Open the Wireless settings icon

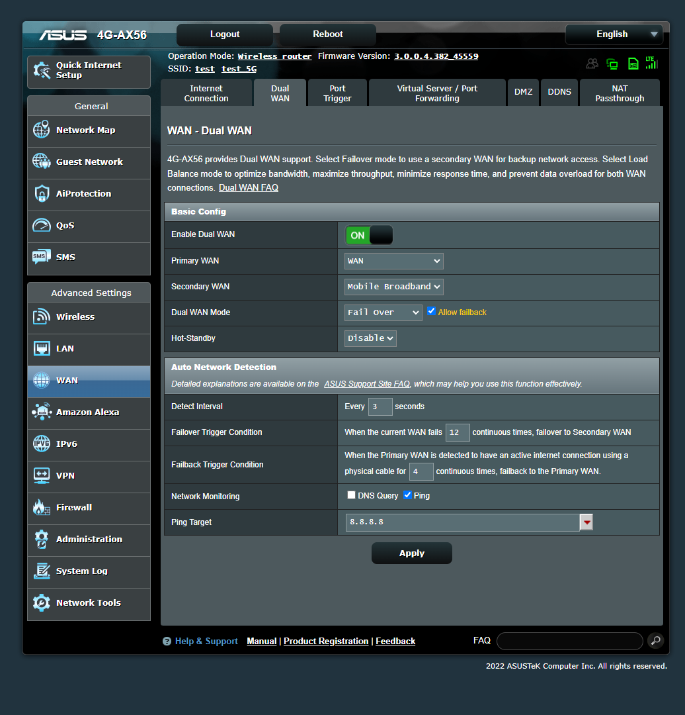(42, 316)
